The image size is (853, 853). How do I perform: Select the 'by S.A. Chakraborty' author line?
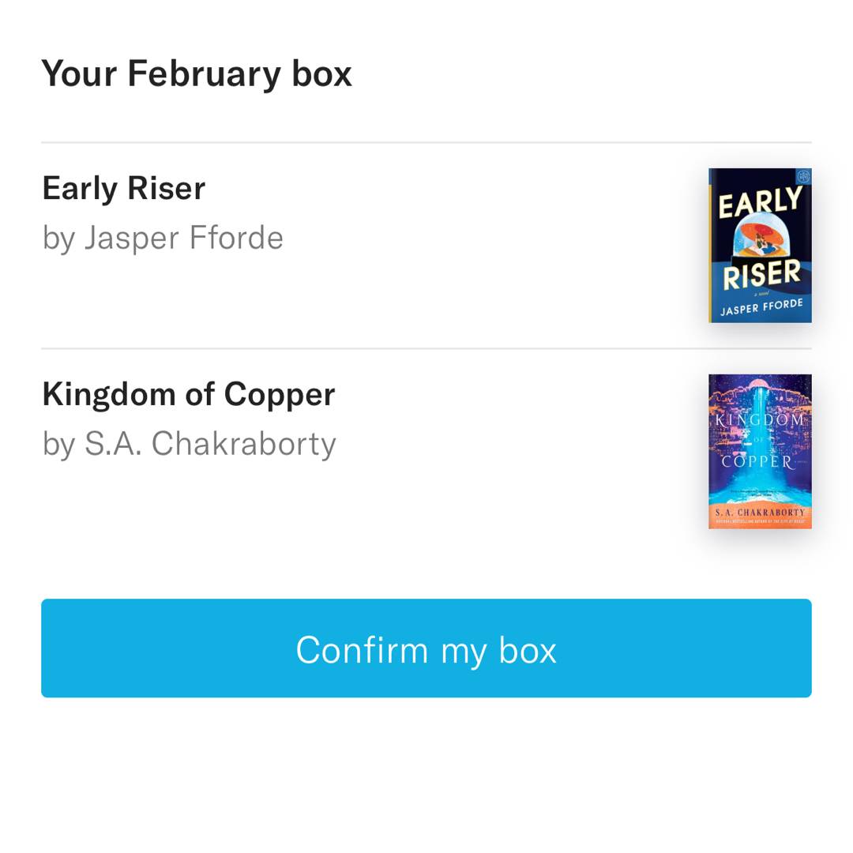[x=190, y=444]
